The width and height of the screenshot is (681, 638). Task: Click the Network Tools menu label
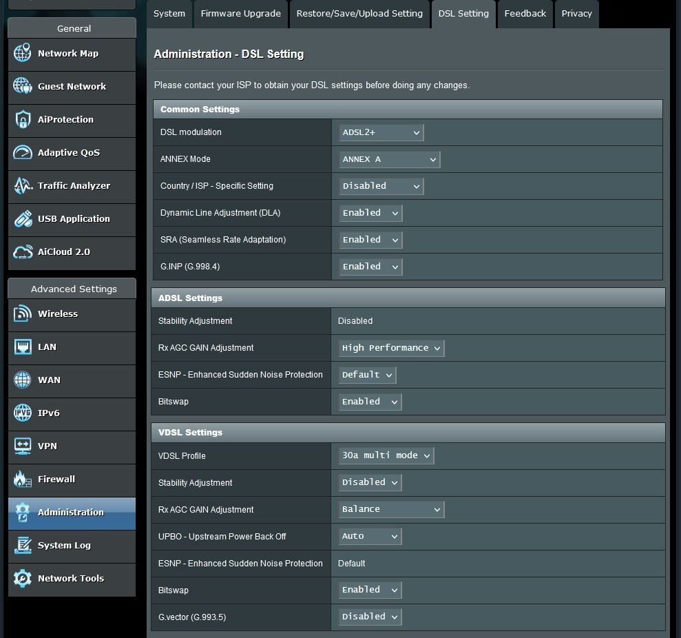[x=71, y=579]
